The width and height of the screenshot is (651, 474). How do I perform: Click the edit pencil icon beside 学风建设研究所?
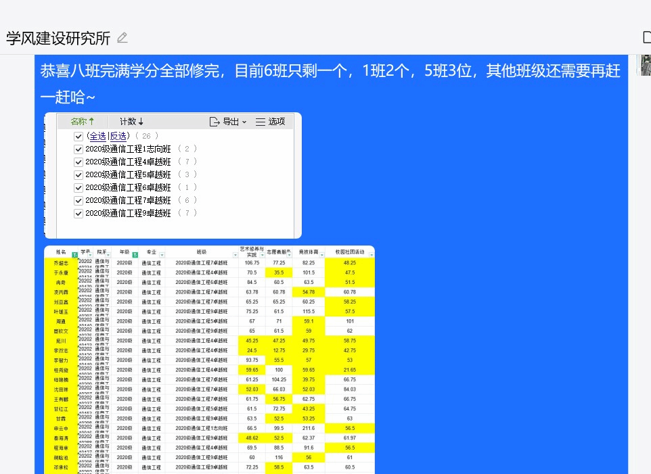122,38
